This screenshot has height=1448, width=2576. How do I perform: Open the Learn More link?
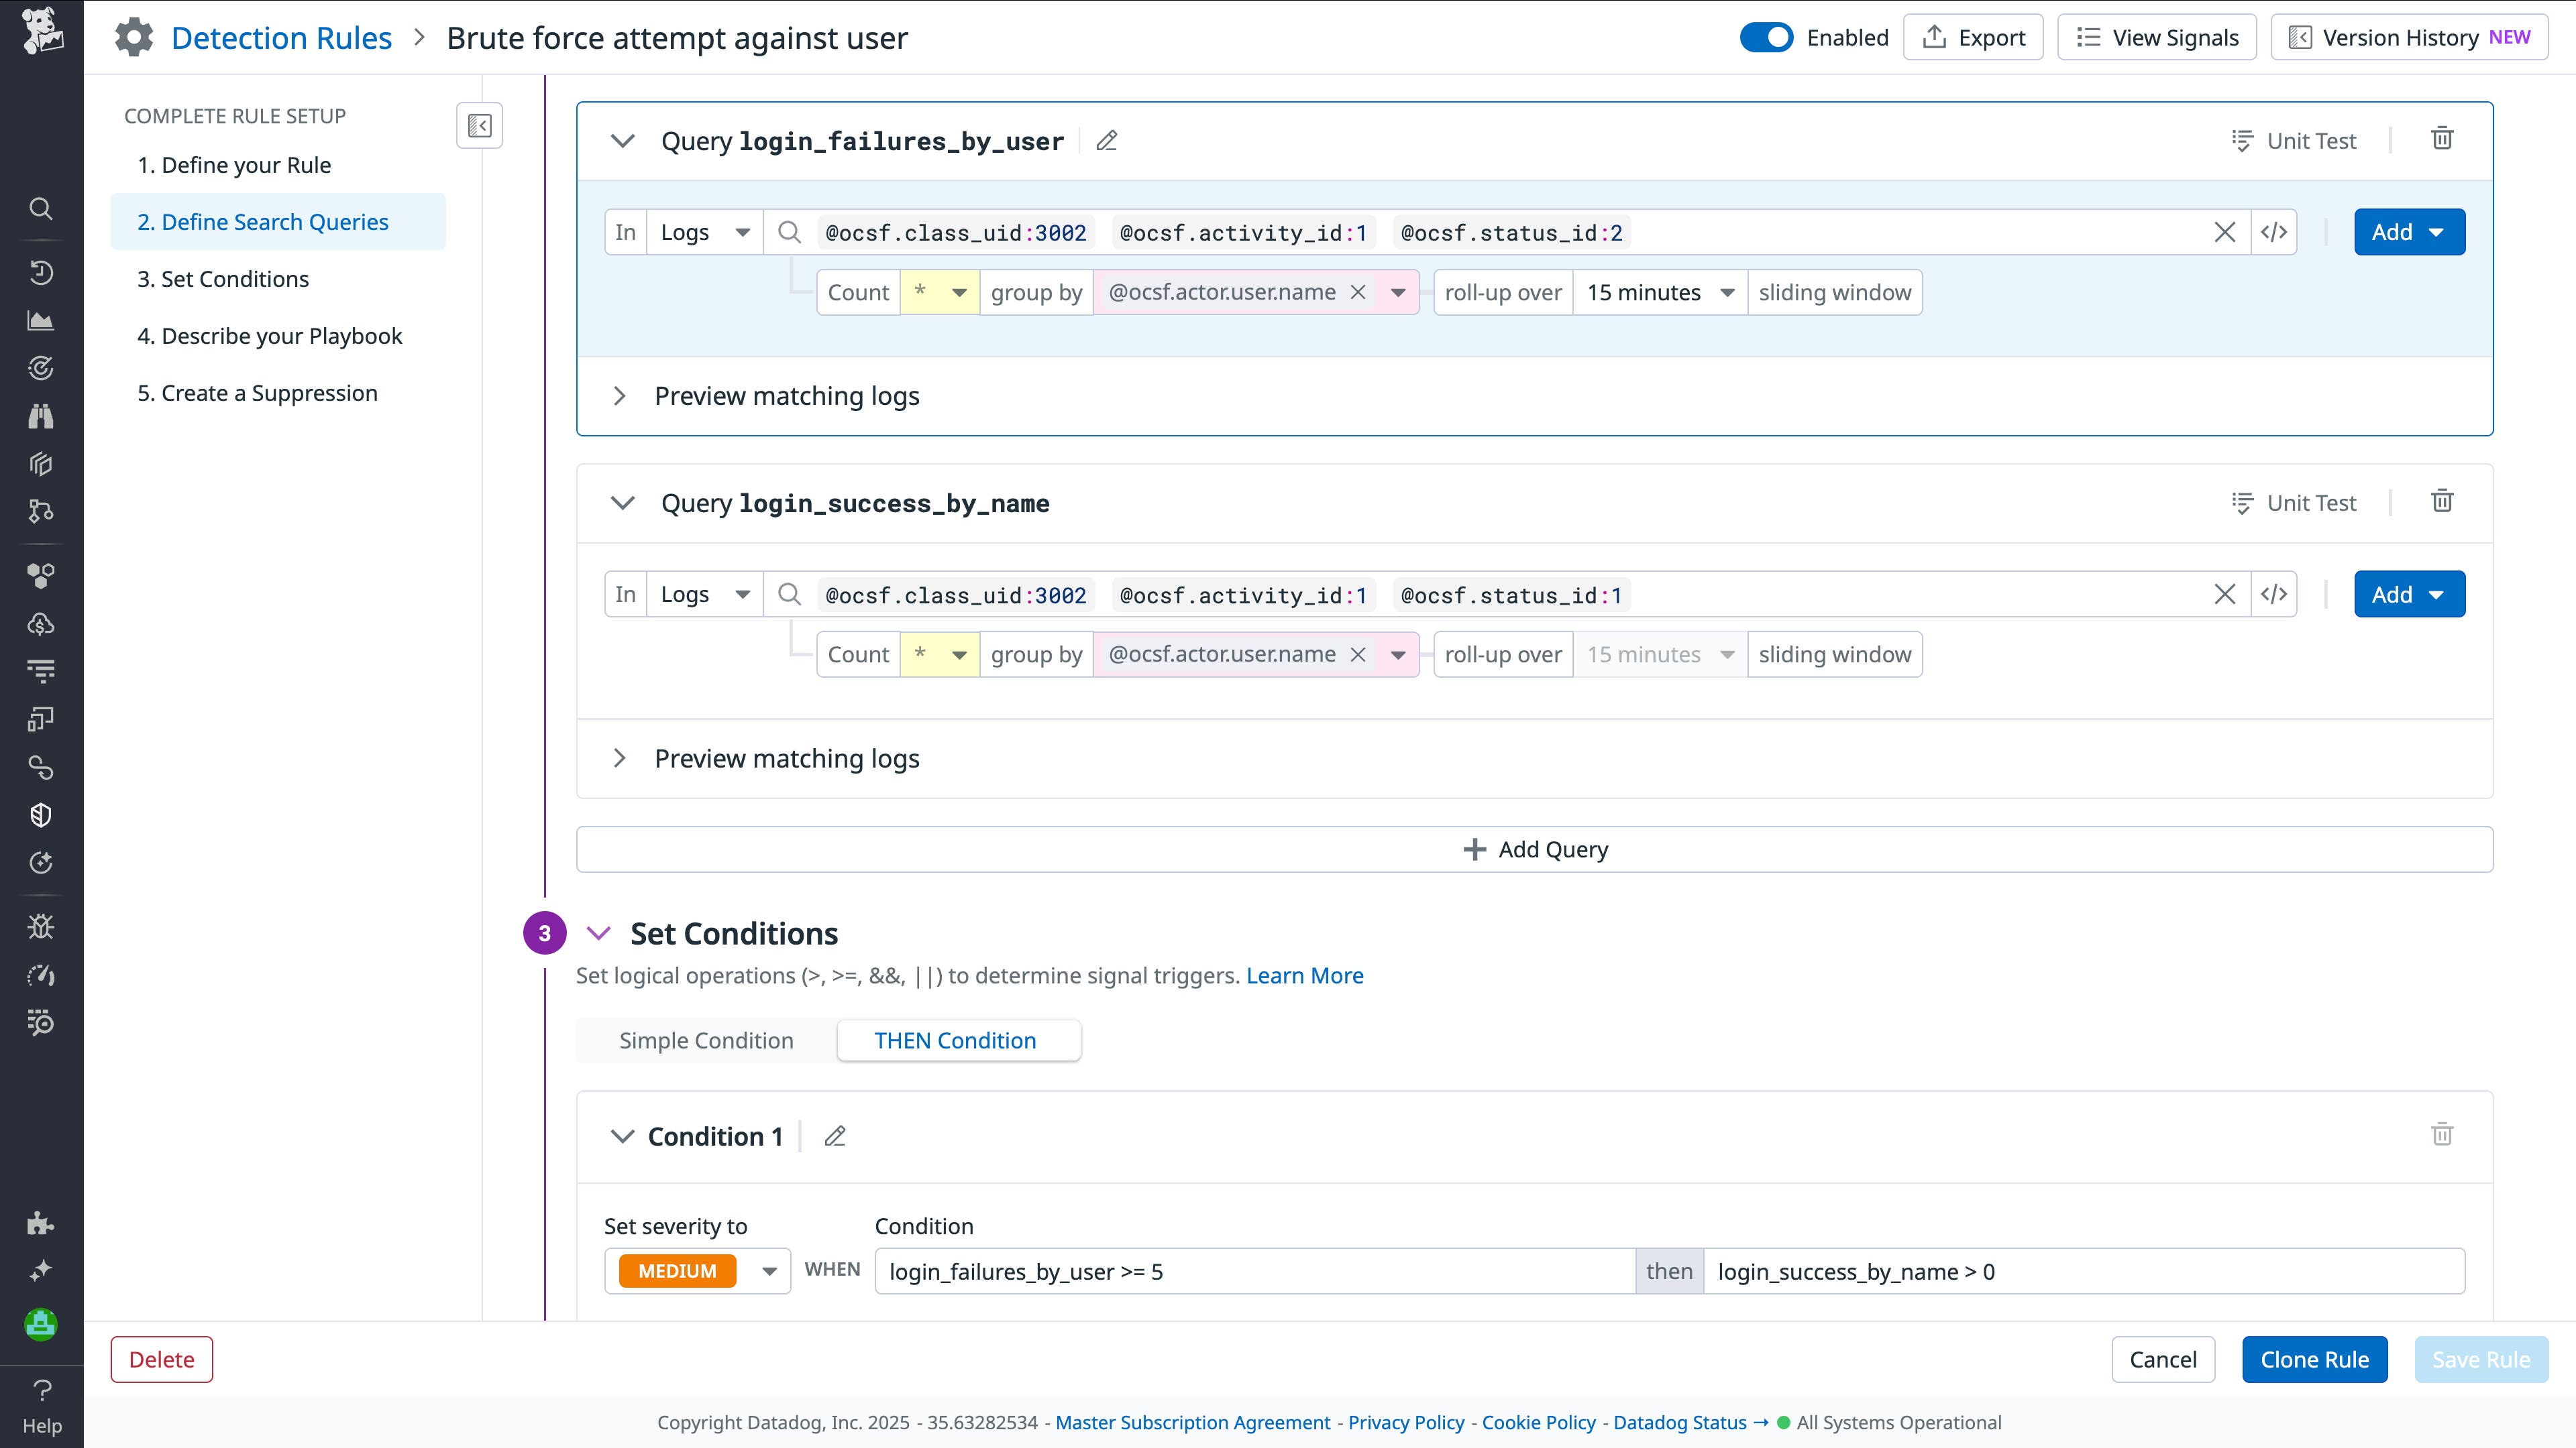tap(1304, 975)
